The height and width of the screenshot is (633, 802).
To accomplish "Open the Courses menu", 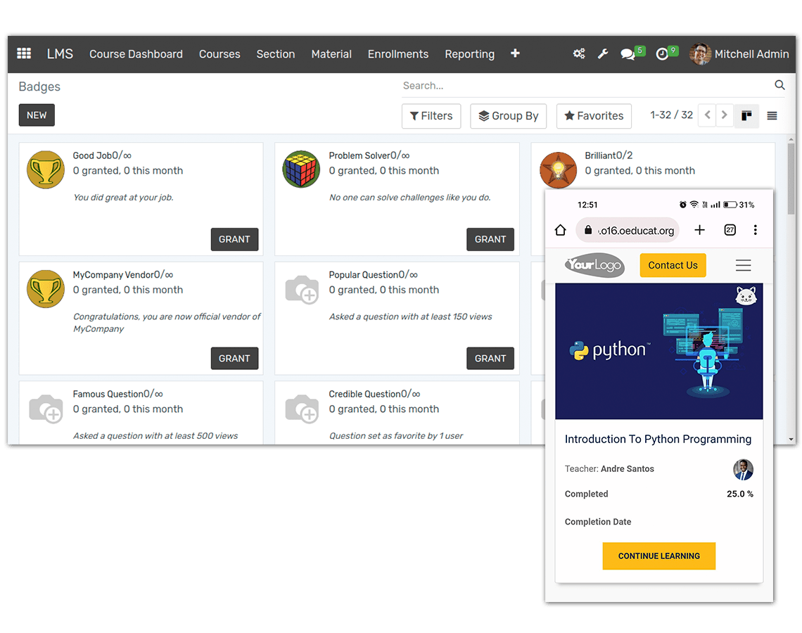I will 219,54.
